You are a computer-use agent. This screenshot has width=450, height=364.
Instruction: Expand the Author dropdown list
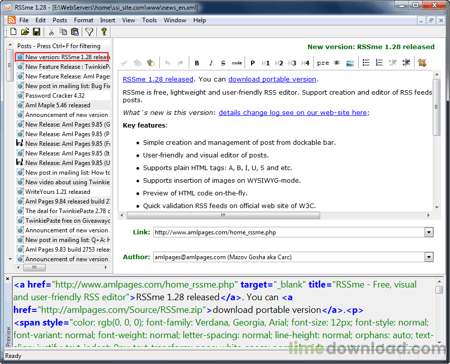(429, 257)
